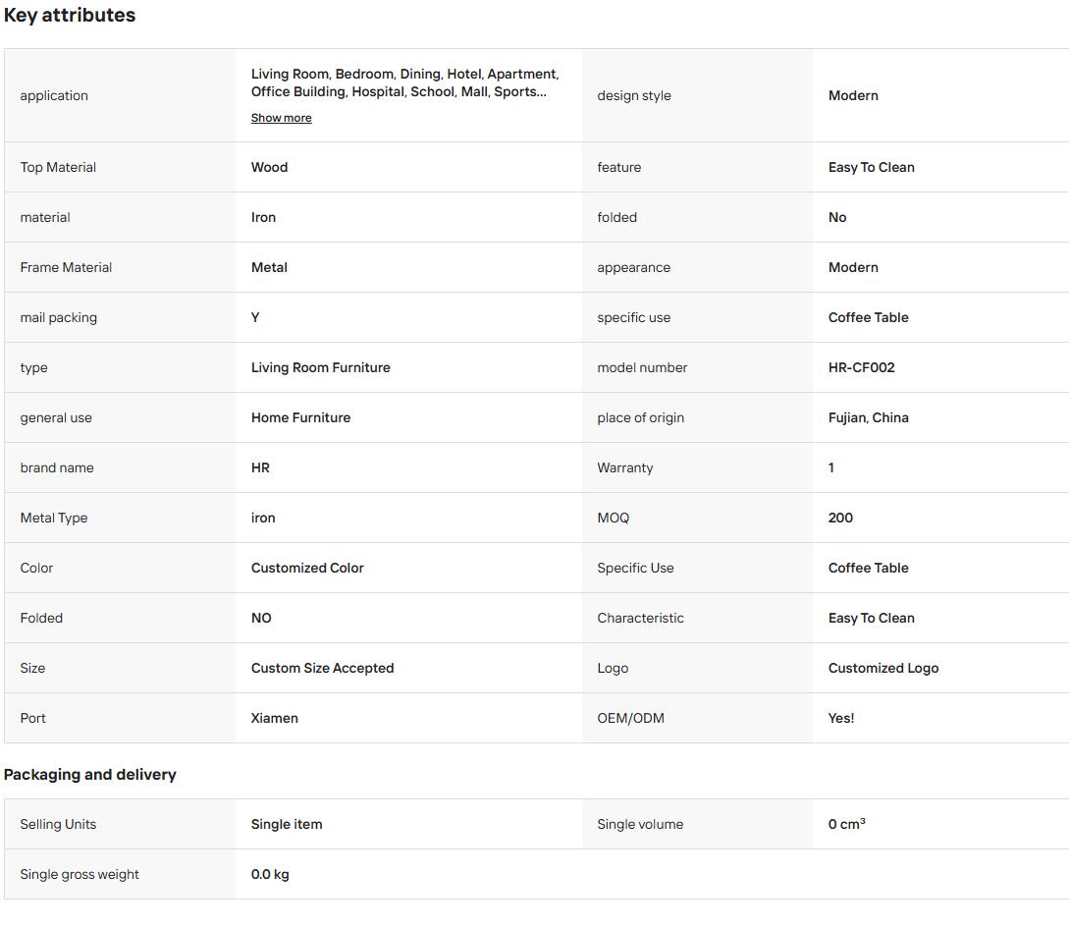Click the Single item selling units value
The image size is (1069, 930).
287,824
